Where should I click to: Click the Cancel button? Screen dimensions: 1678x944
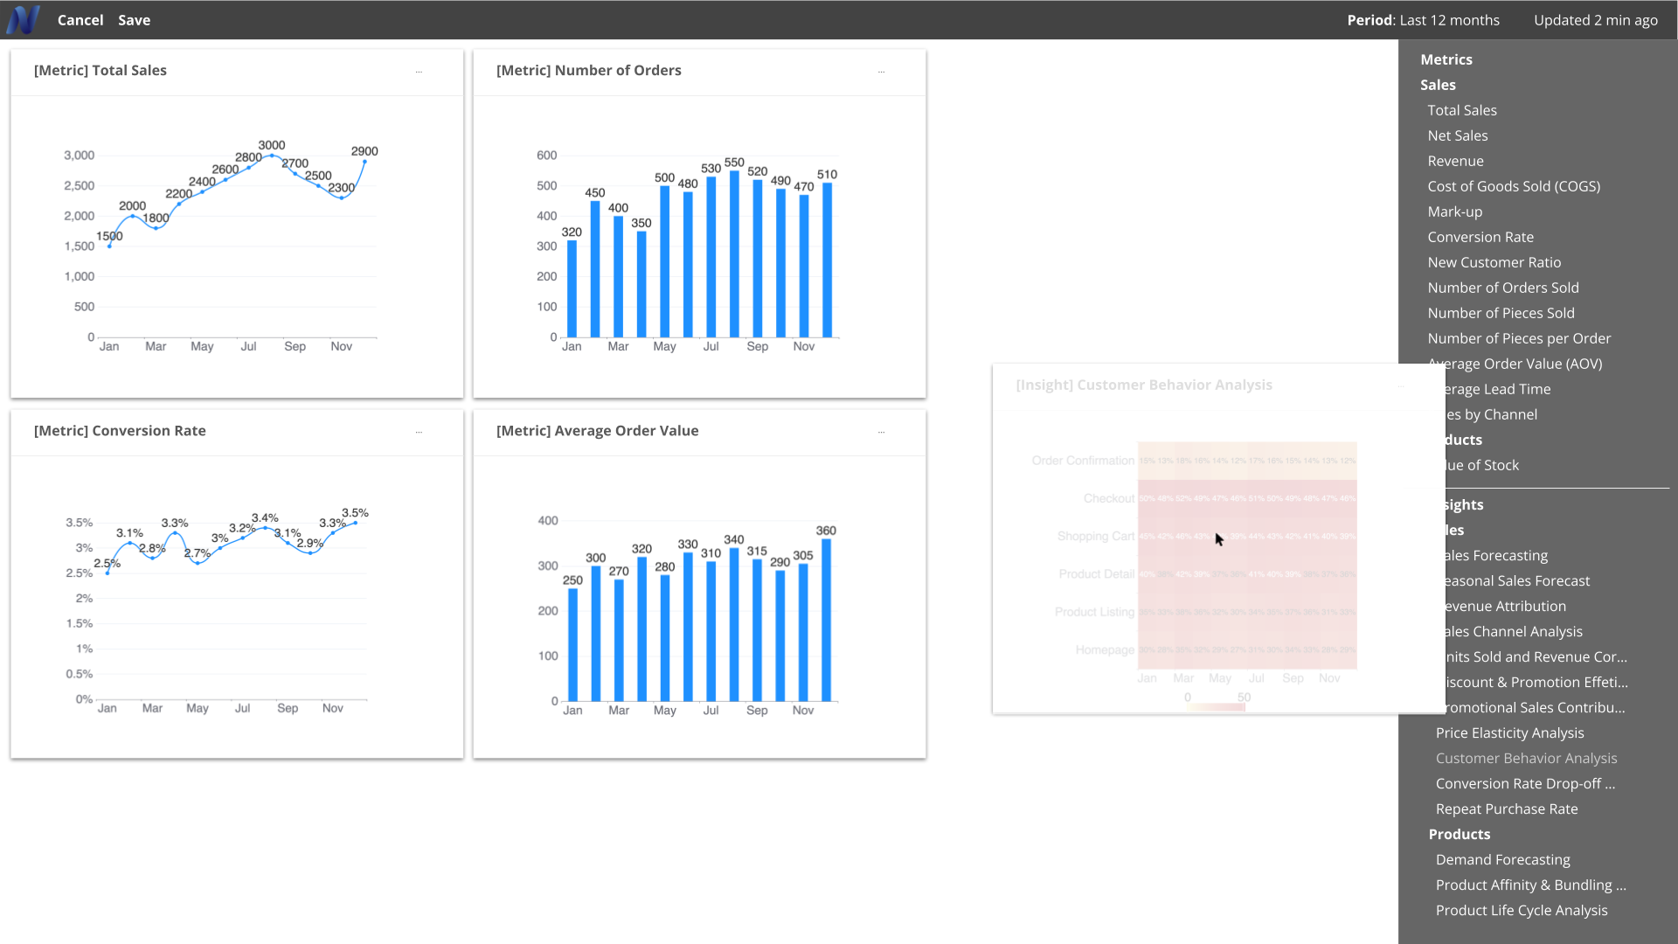(80, 19)
